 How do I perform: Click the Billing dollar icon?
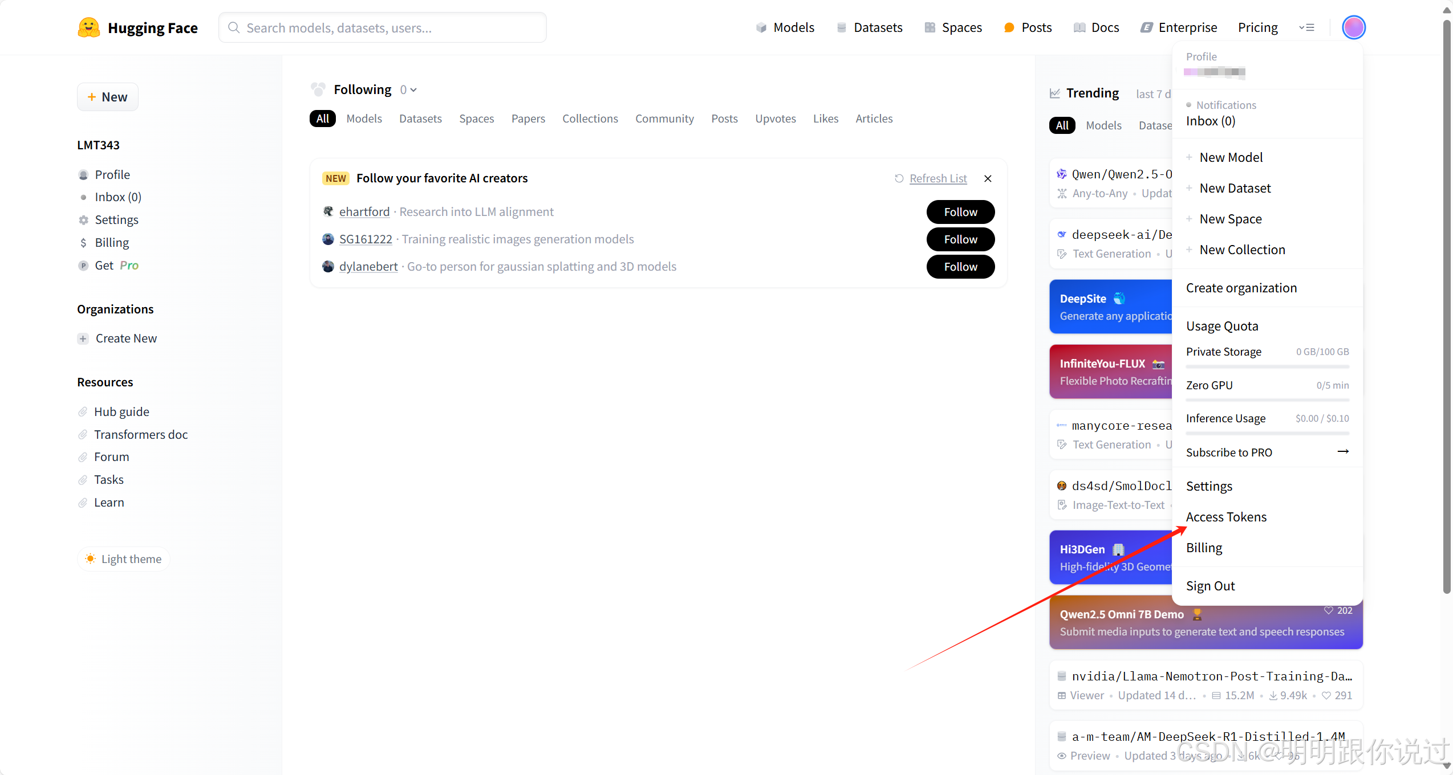84,243
